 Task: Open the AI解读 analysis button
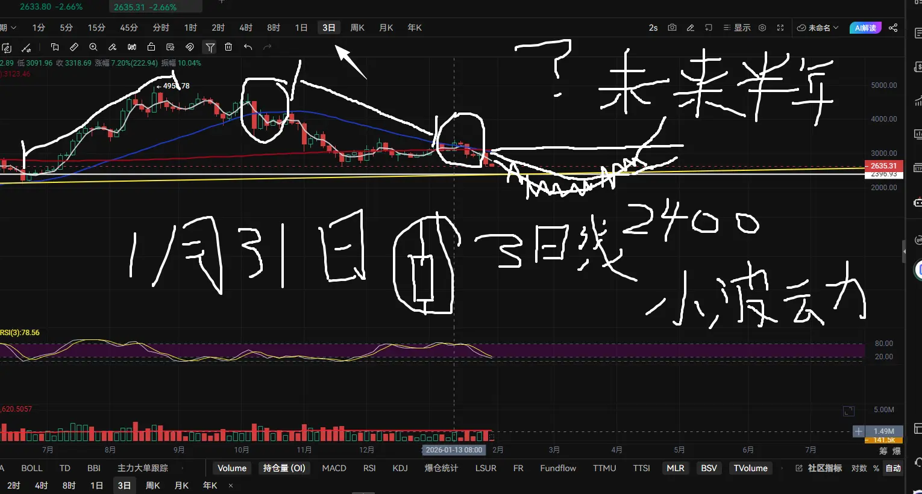[865, 28]
